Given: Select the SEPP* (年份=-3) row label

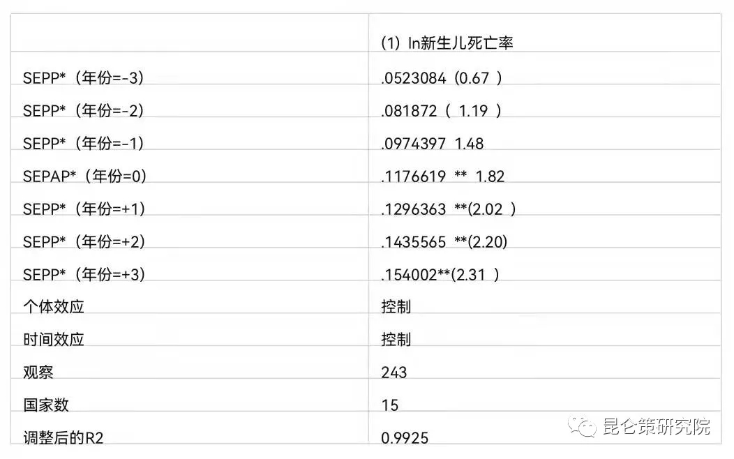Looking at the screenshot, I should (83, 78).
